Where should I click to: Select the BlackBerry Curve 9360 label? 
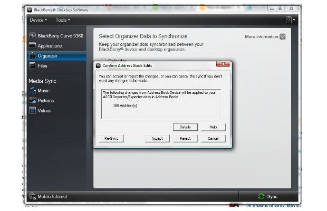[x=61, y=36]
